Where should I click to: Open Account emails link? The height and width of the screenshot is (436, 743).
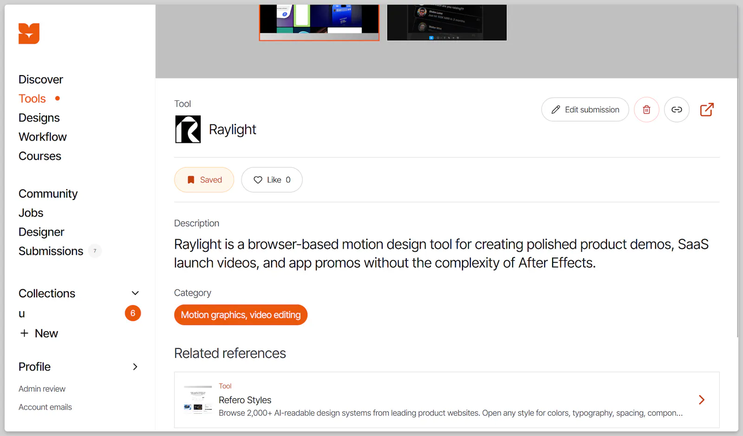pyautogui.click(x=45, y=407)
